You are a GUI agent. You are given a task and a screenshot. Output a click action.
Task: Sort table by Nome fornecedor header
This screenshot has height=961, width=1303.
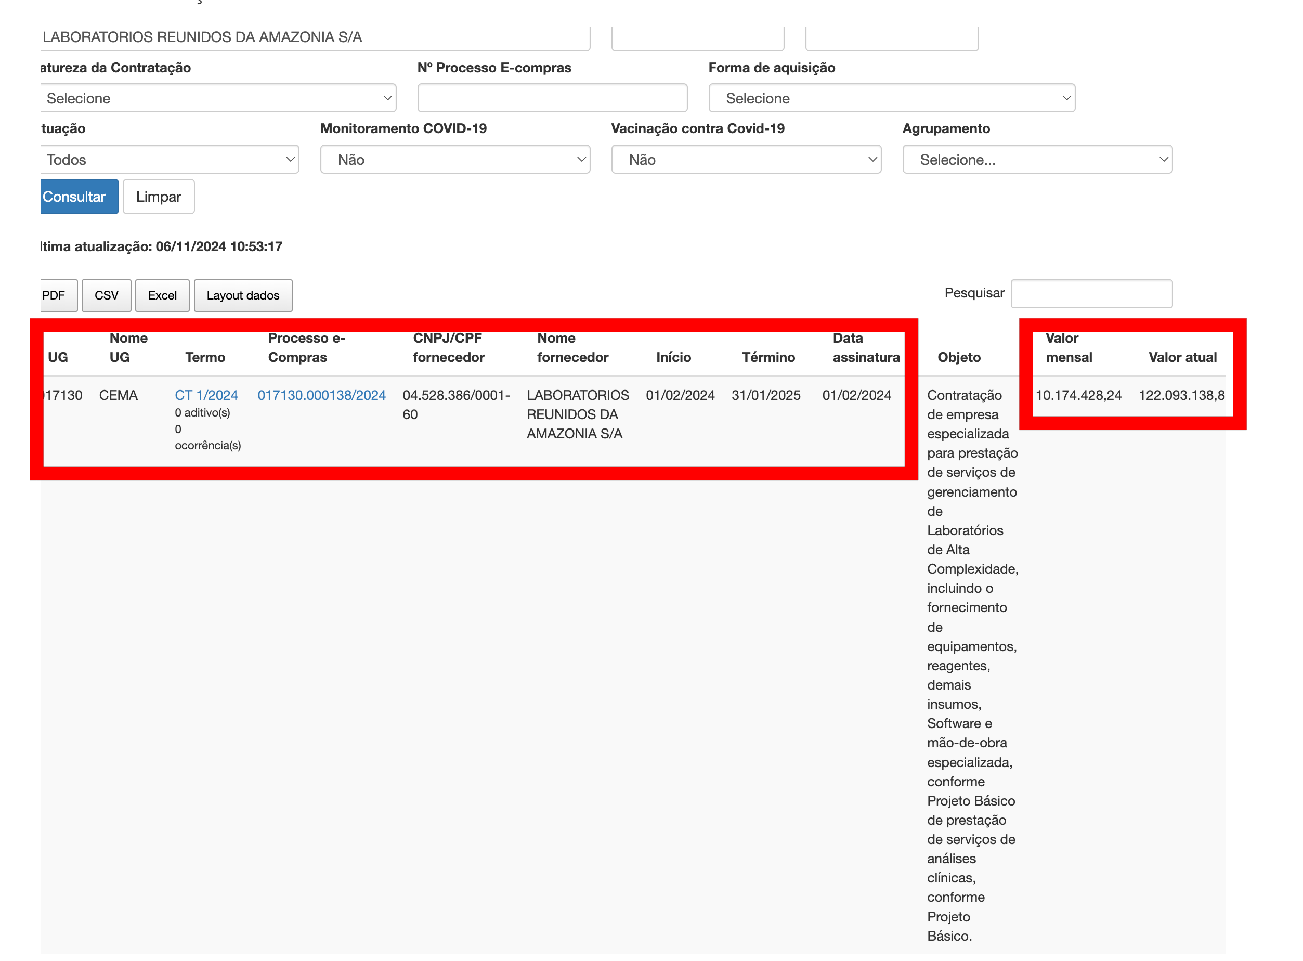tap(573, 348)
